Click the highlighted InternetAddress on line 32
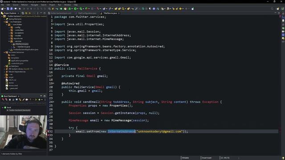This screenshot has width=285, height=160. 121,132
